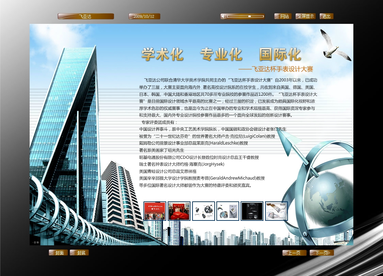Click subtitle 飞亚达杯手表设计大赛
Viewport: 383px width, 276px height.
(x=282, y=69)
